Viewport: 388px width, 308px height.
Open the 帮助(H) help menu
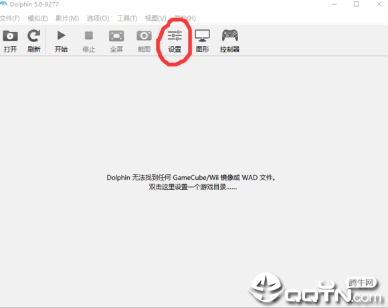(185, 18)
